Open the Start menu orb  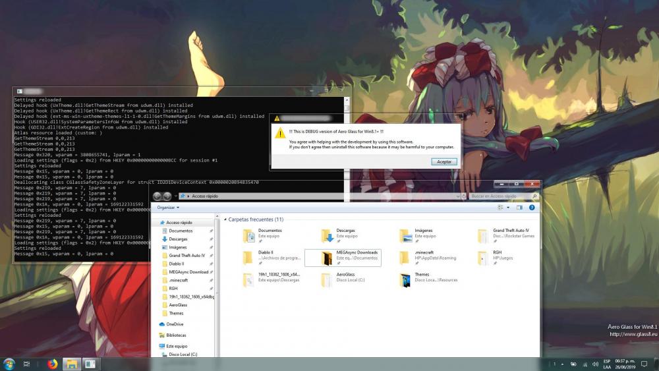9,364
